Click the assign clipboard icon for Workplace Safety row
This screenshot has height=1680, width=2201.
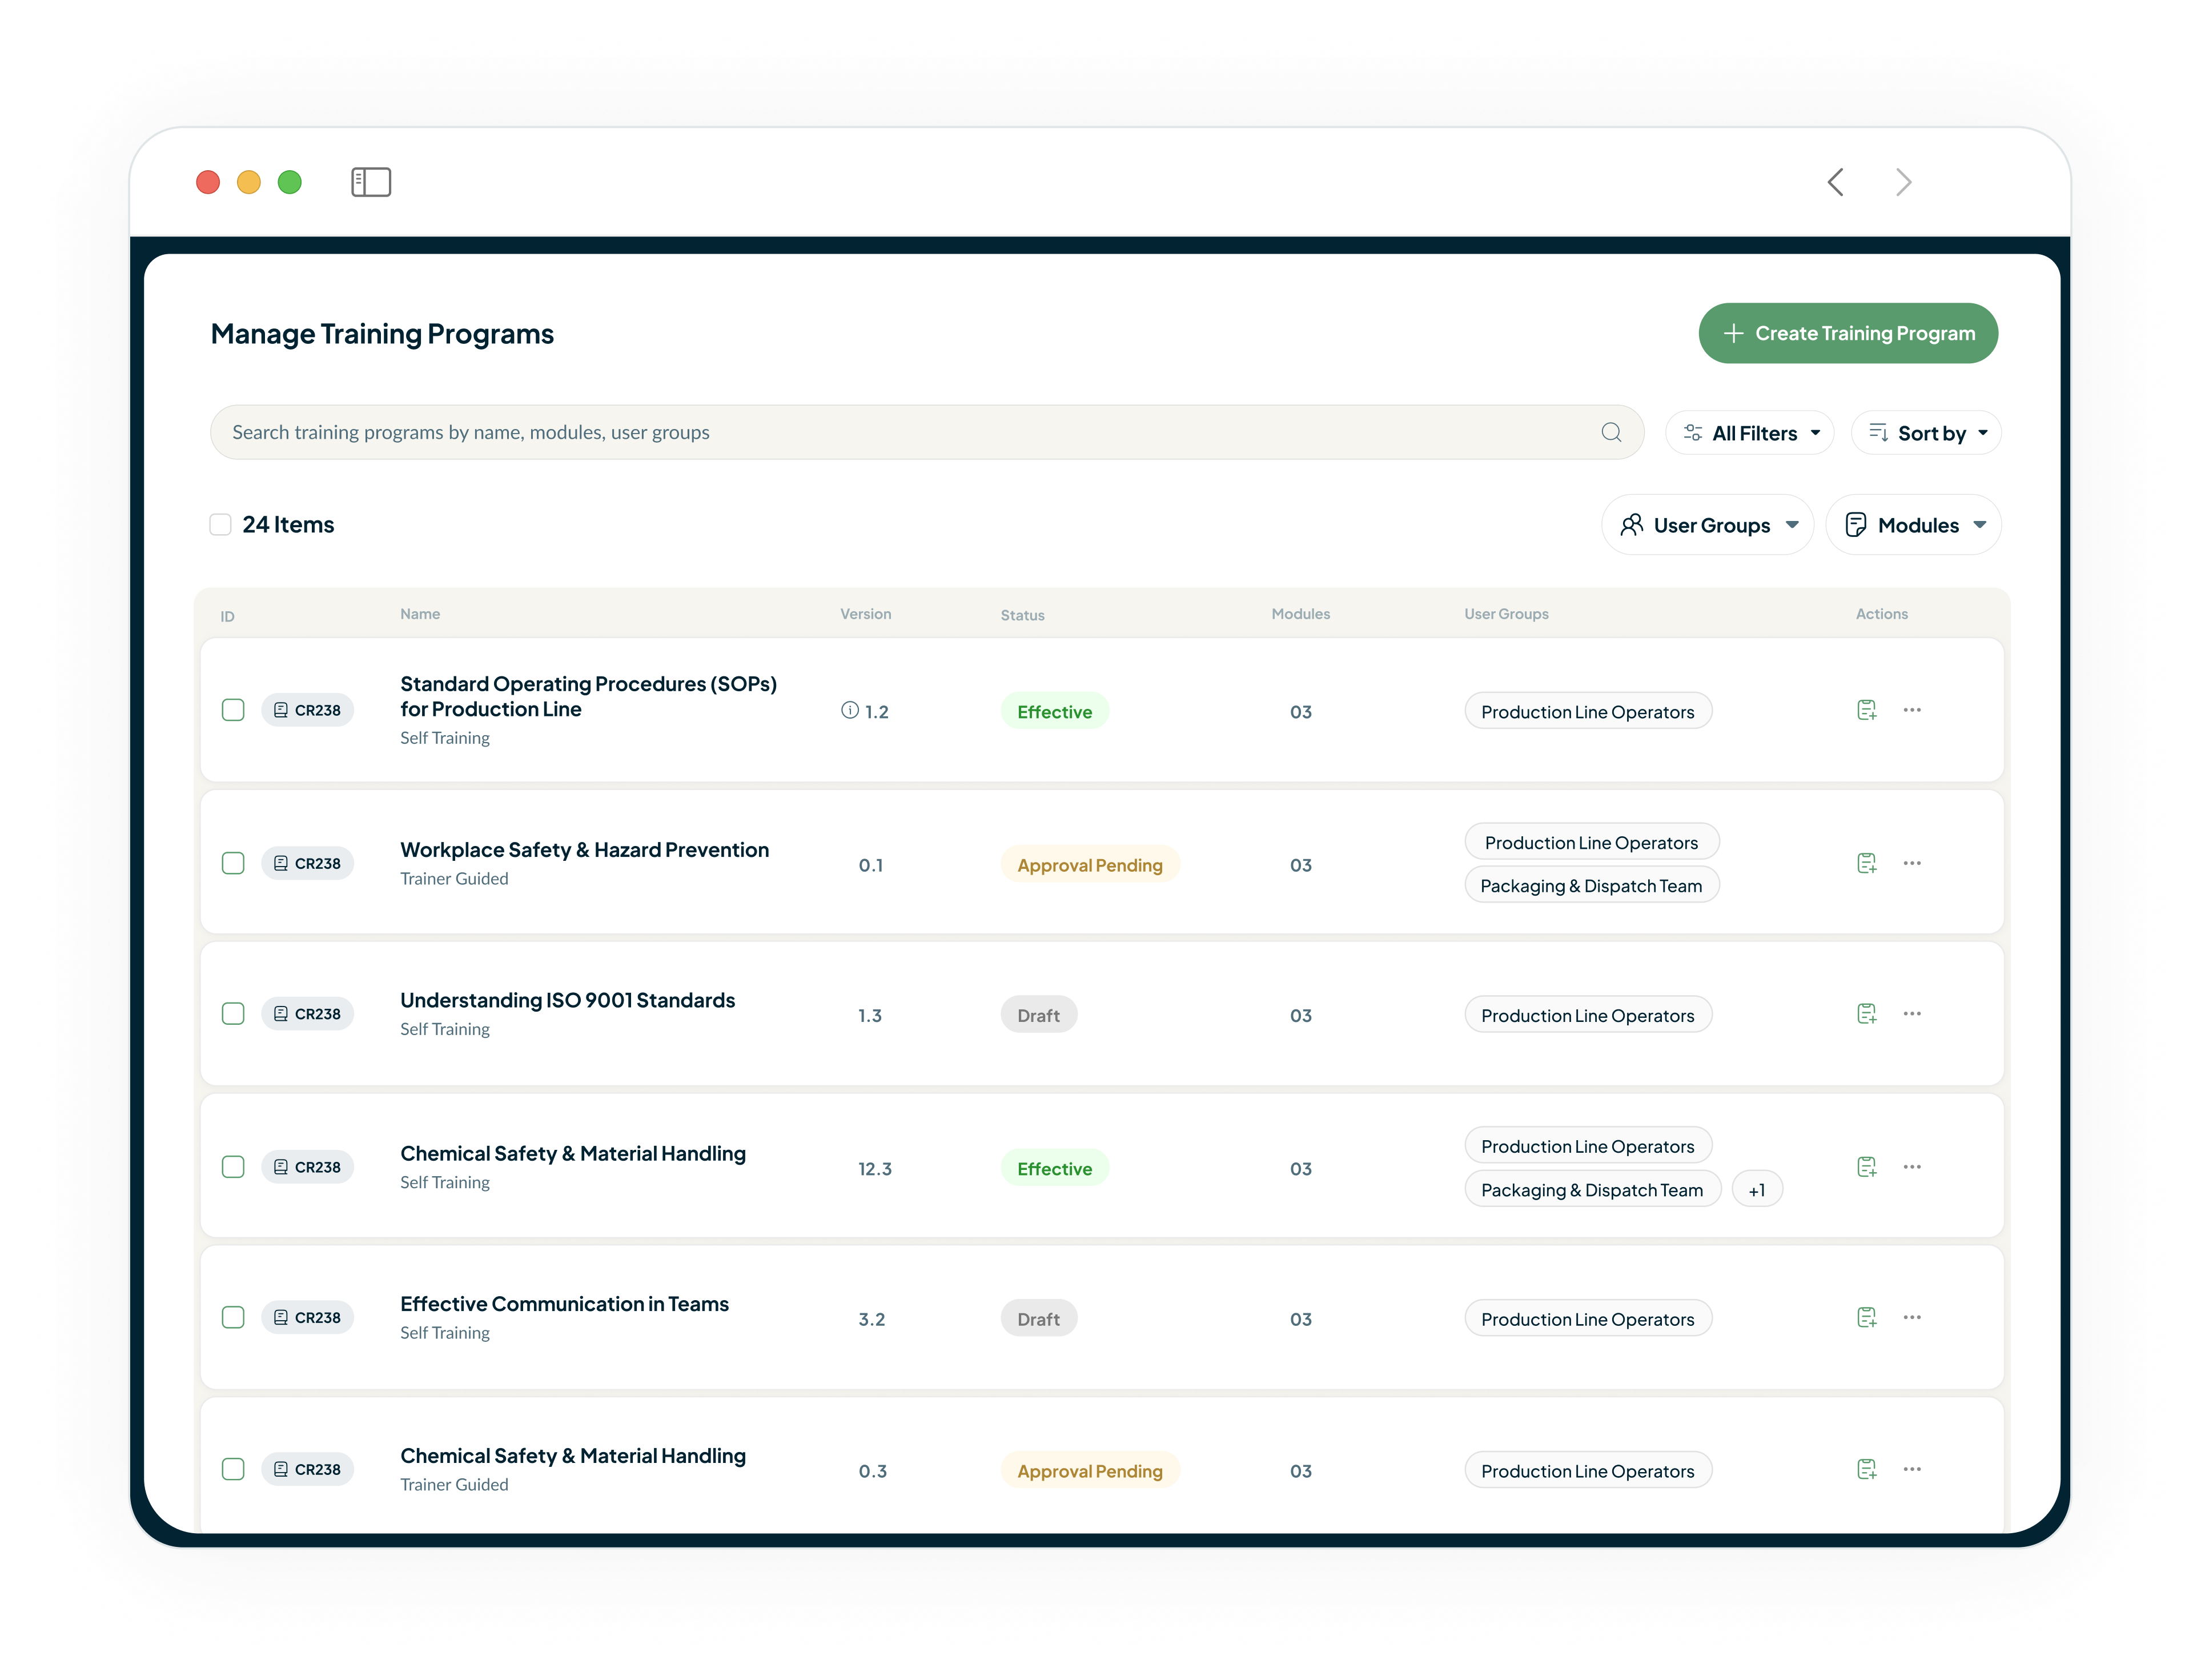(1867, 862)
